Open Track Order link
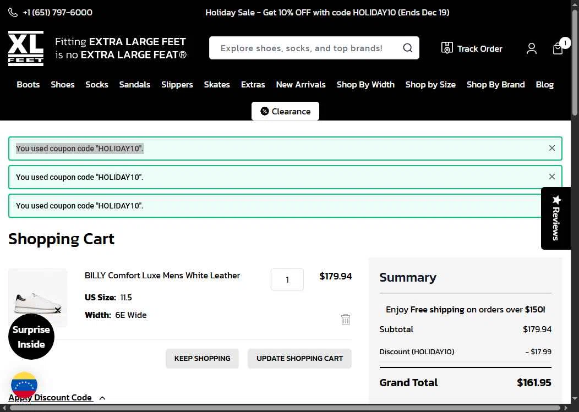 [479, 49]
